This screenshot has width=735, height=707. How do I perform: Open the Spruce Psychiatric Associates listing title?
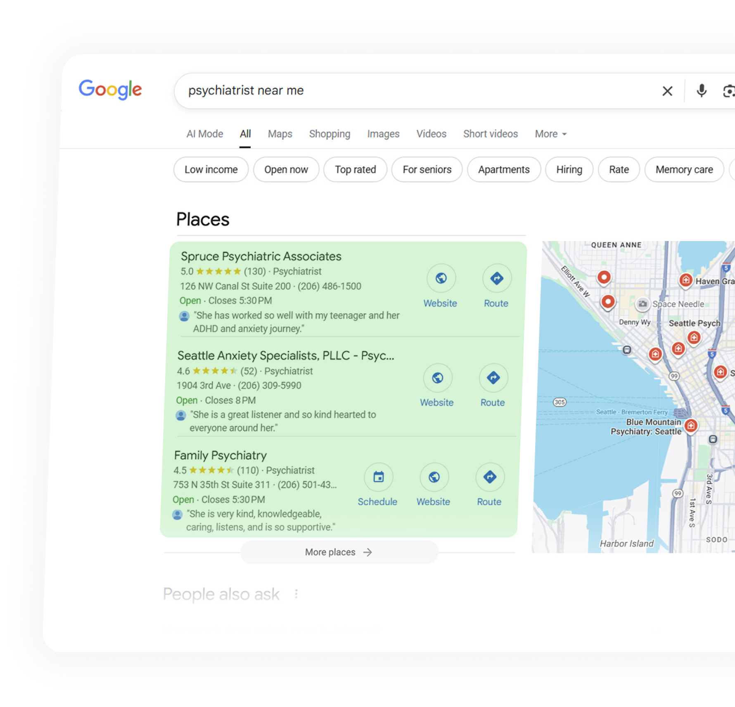[x=261, y=256]
